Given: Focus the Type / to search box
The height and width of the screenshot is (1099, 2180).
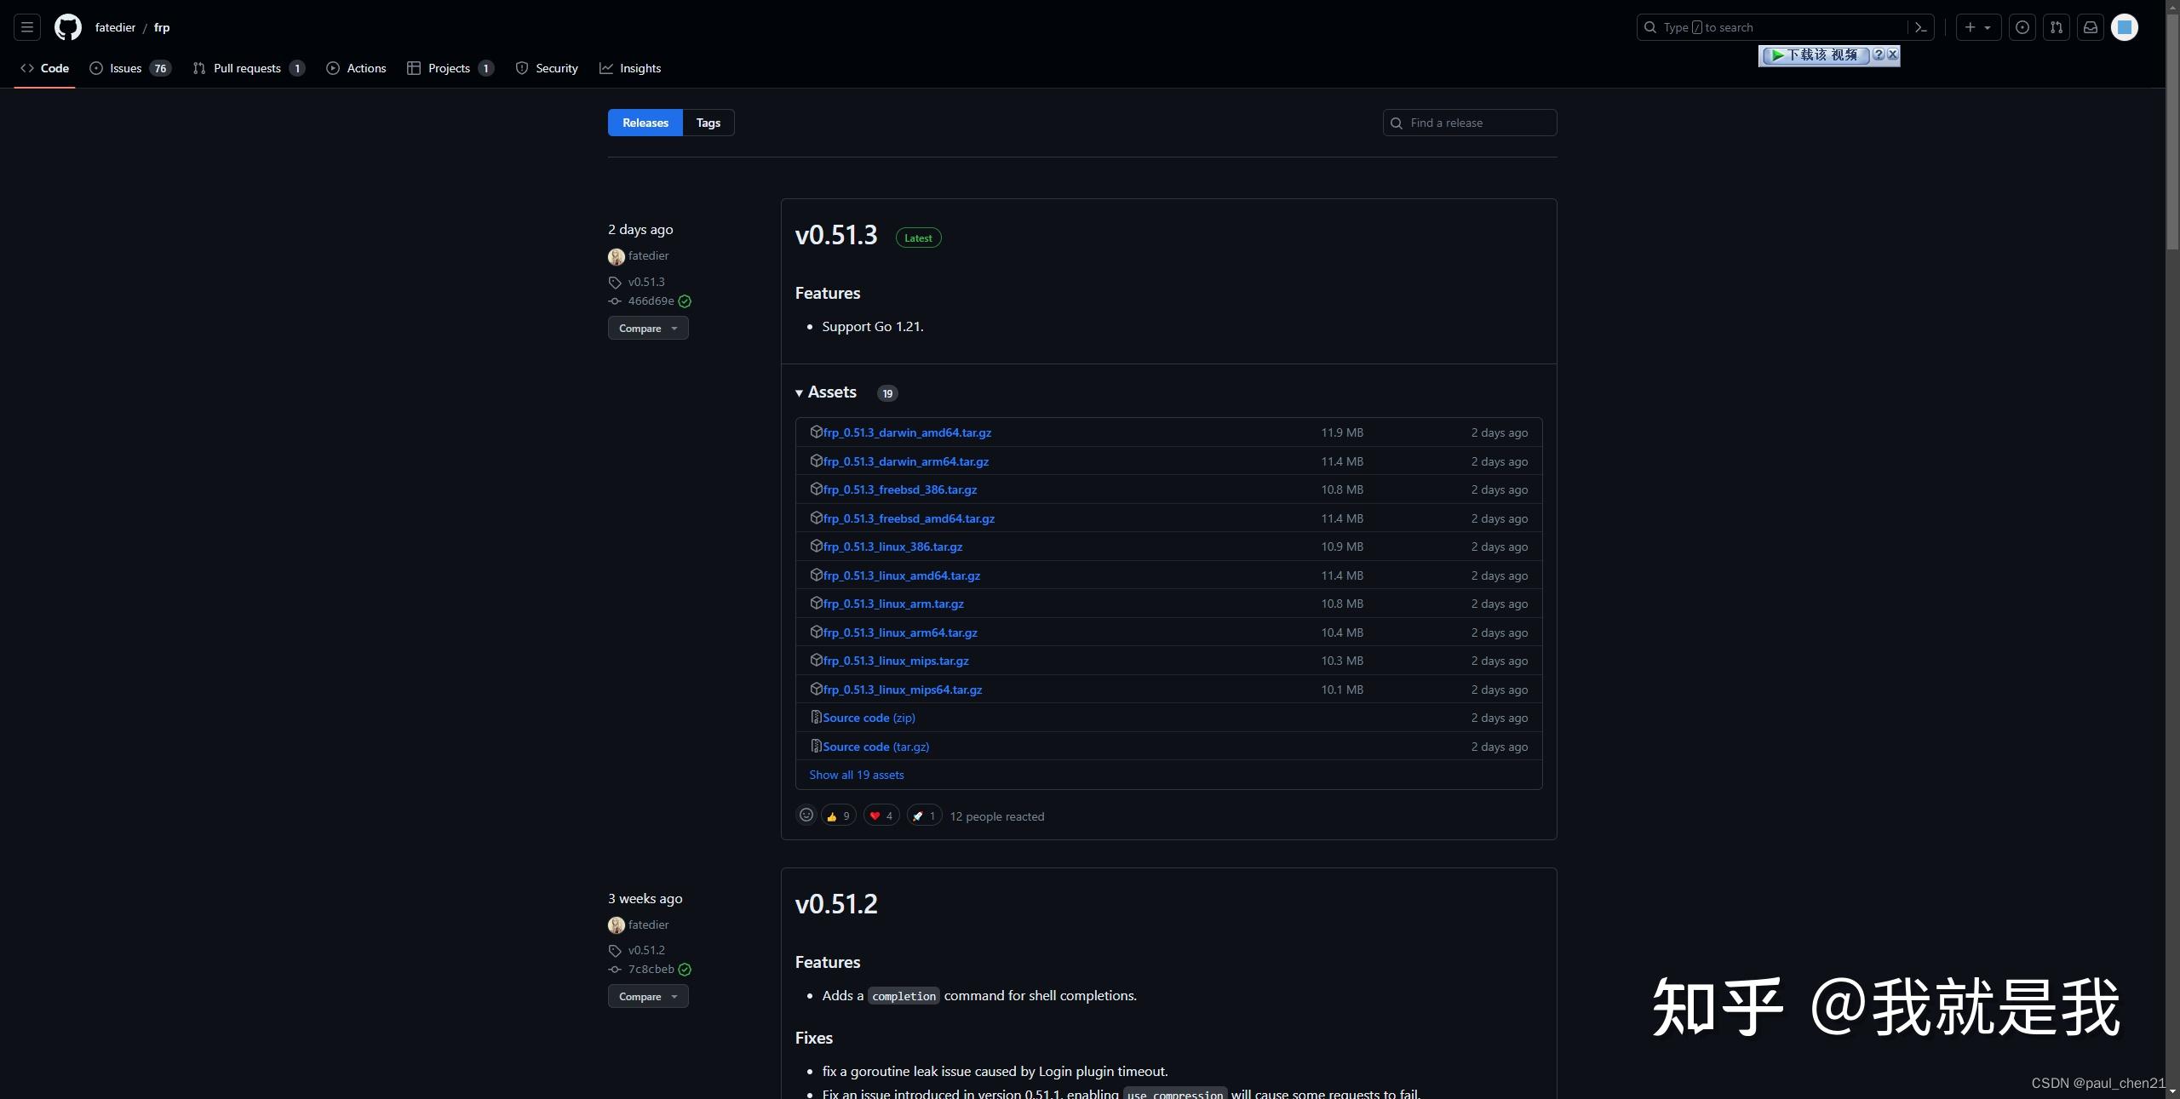Looking at the screenshot, I should tap(1772, 27).
